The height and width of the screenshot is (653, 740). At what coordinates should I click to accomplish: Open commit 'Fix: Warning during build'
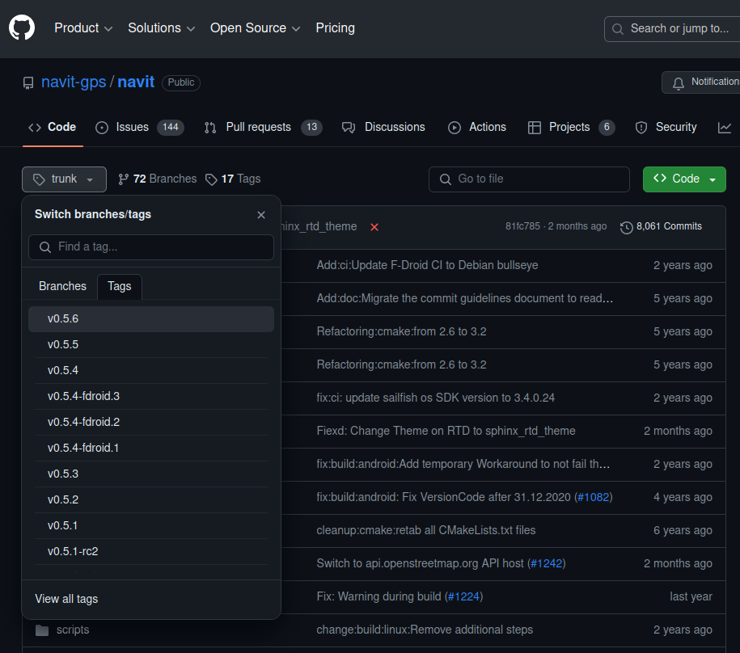[x=379, y=597]
